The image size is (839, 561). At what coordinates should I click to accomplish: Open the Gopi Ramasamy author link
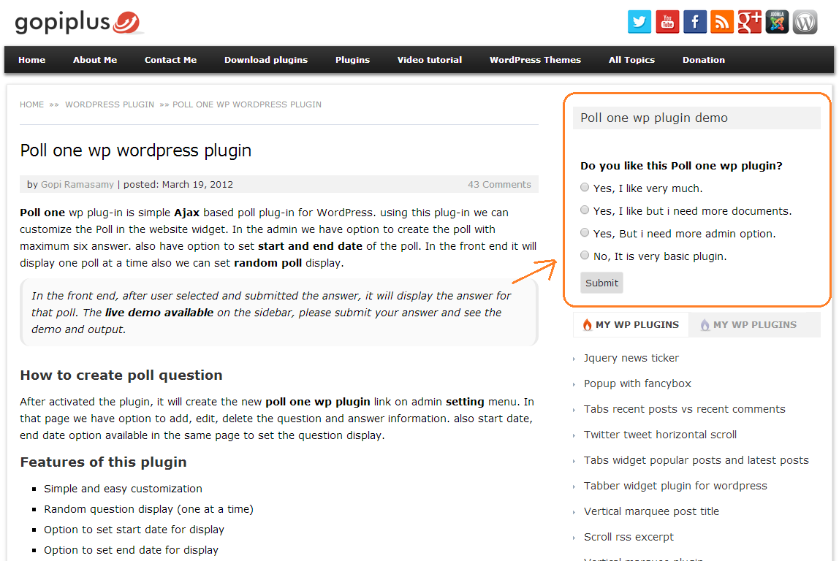coord(77,185)
